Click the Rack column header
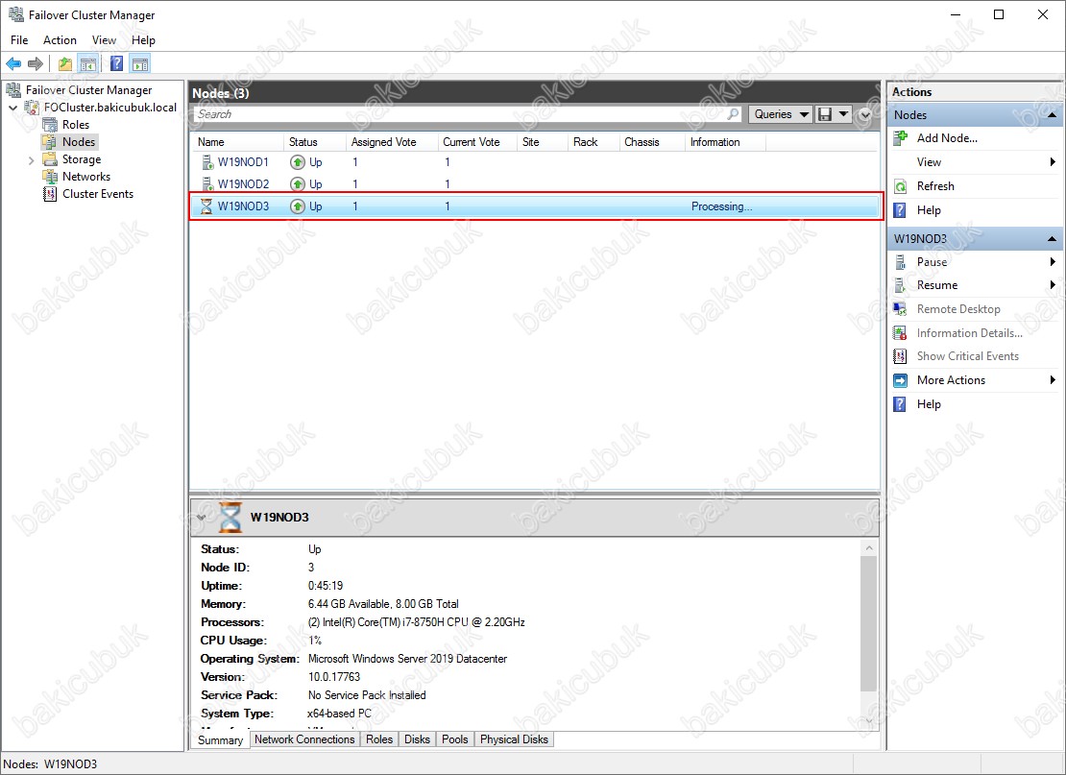 (593, 142)
